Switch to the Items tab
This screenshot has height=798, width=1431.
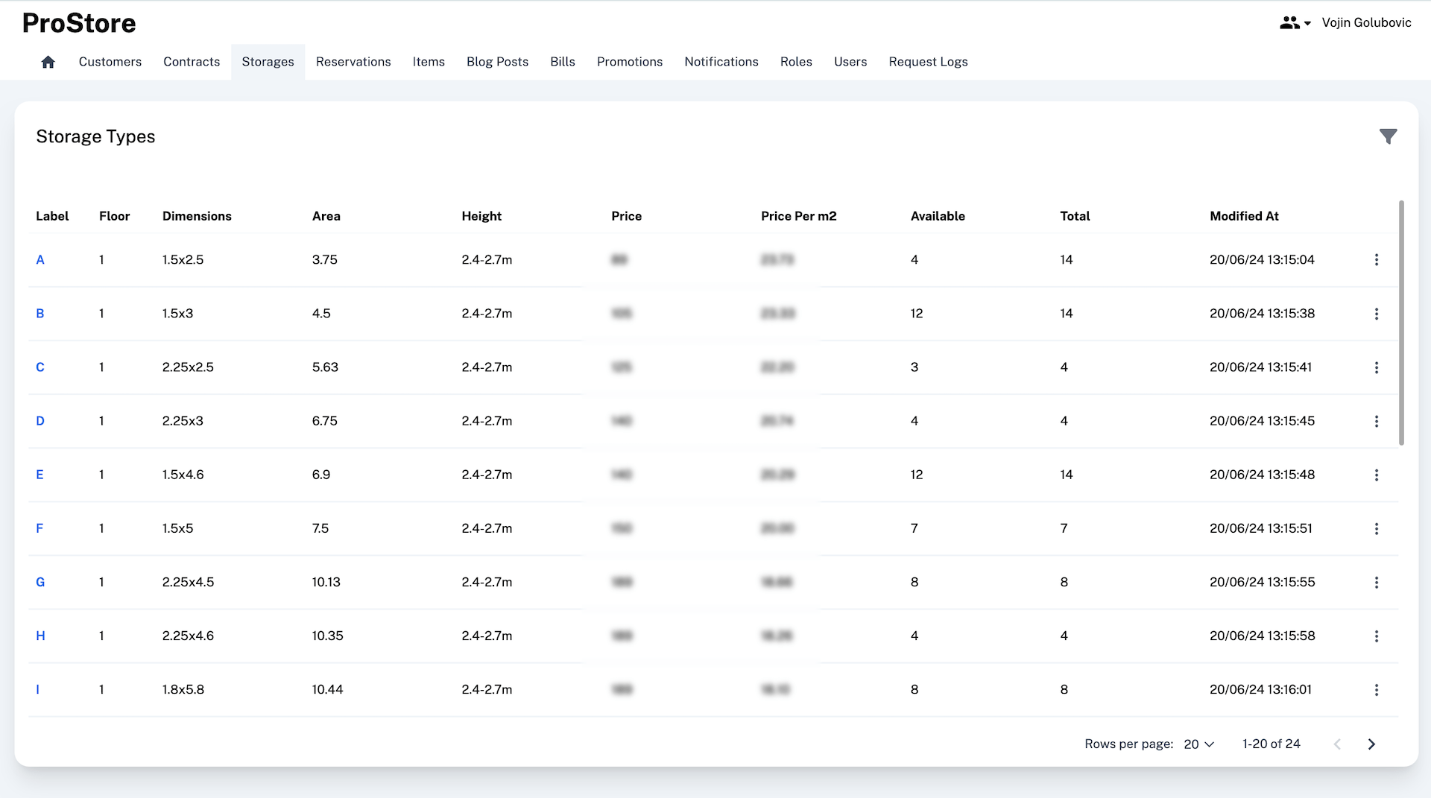pos(429,62)
